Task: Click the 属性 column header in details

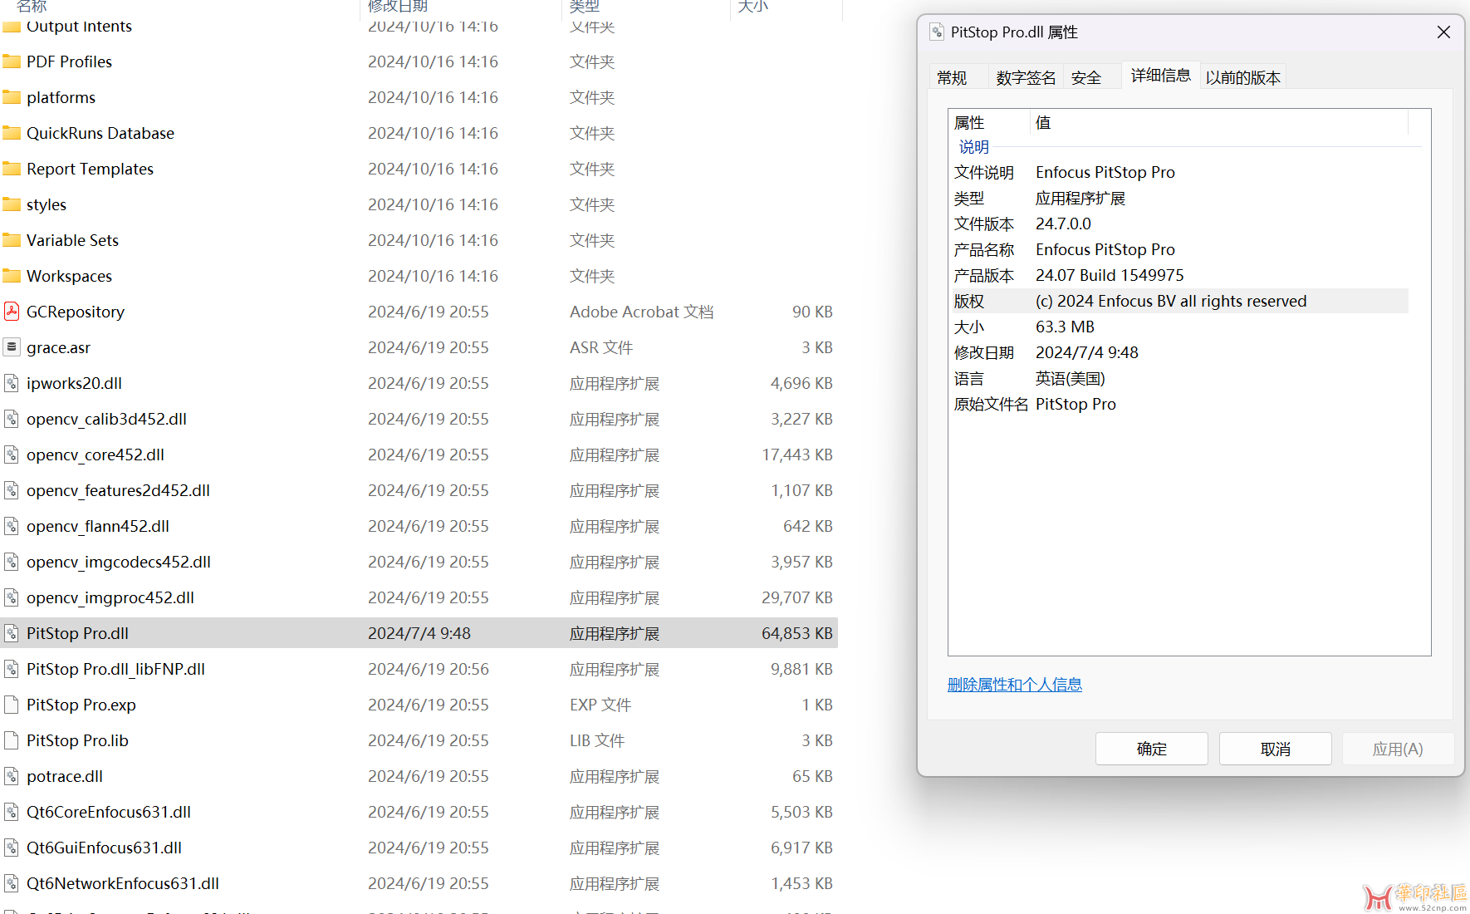Action: 989,122
